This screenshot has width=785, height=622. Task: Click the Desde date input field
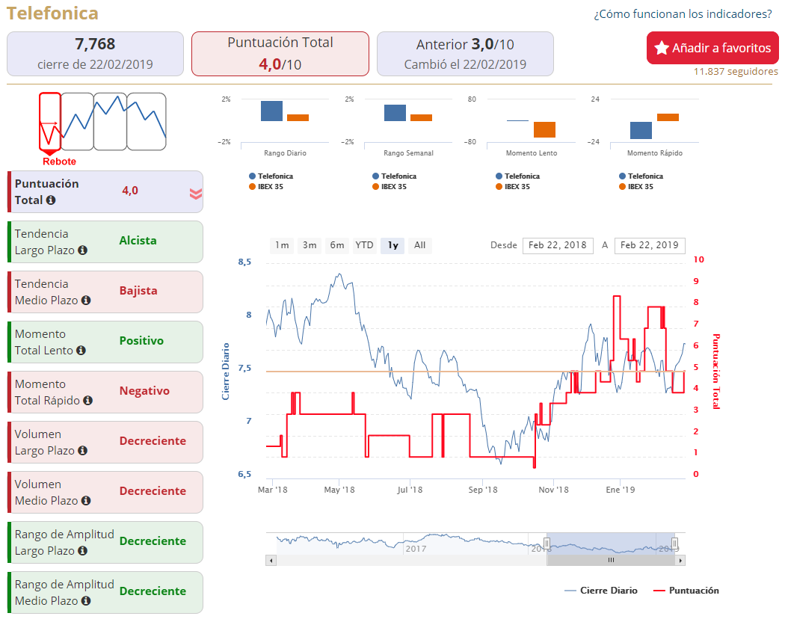(x=558, y=245)
